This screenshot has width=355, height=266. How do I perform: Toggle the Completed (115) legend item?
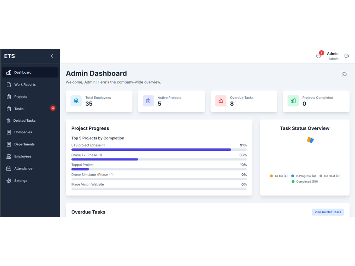(x=305, y=182)
